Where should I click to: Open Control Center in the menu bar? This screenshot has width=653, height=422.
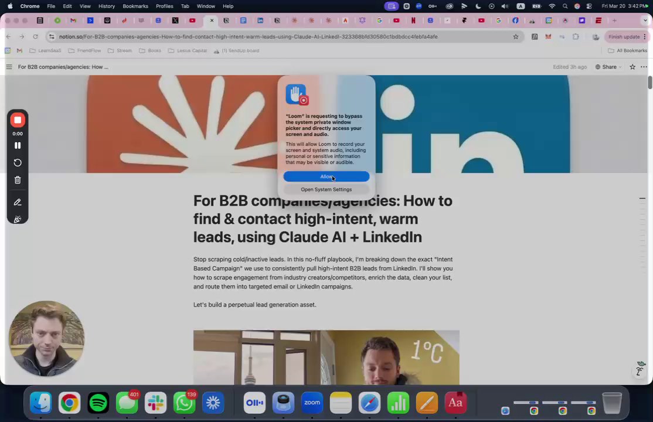pyautogui.click(x=589, y=6)
